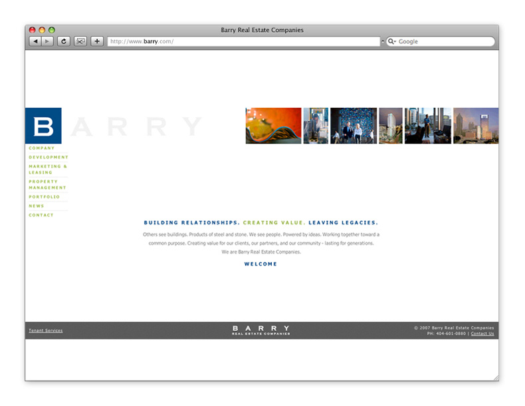Zoom the window with green button
This screenshot has height=406, width=525.
[52, 30]
